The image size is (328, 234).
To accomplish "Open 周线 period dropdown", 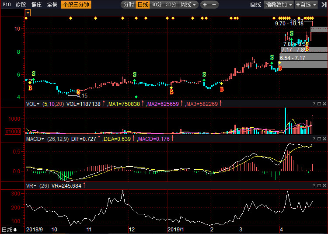I will 188,4.
